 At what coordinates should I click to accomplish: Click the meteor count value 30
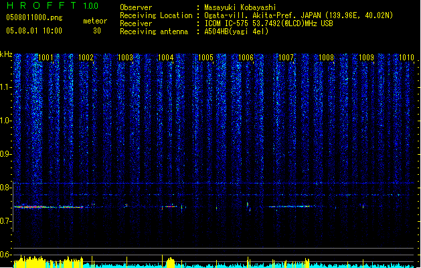(97, 31)
